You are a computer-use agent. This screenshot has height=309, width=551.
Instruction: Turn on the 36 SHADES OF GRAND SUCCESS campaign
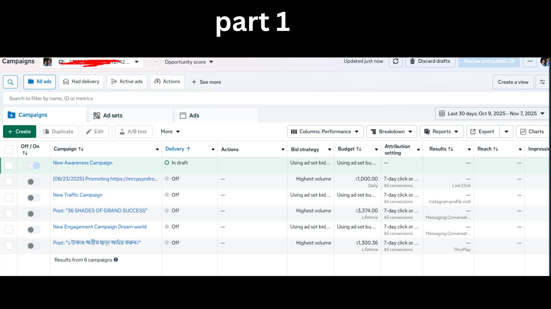[34, 214]
